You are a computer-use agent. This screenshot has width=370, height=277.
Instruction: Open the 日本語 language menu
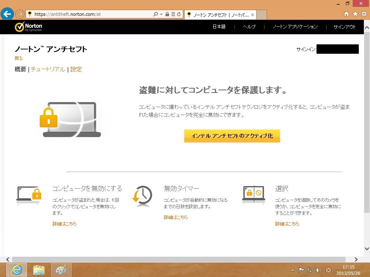coord(219,27)
